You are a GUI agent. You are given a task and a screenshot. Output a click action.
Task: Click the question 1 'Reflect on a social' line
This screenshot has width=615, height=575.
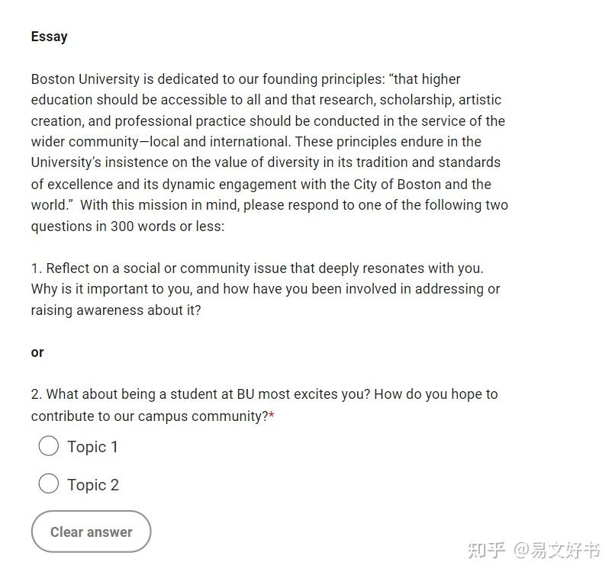257,268
